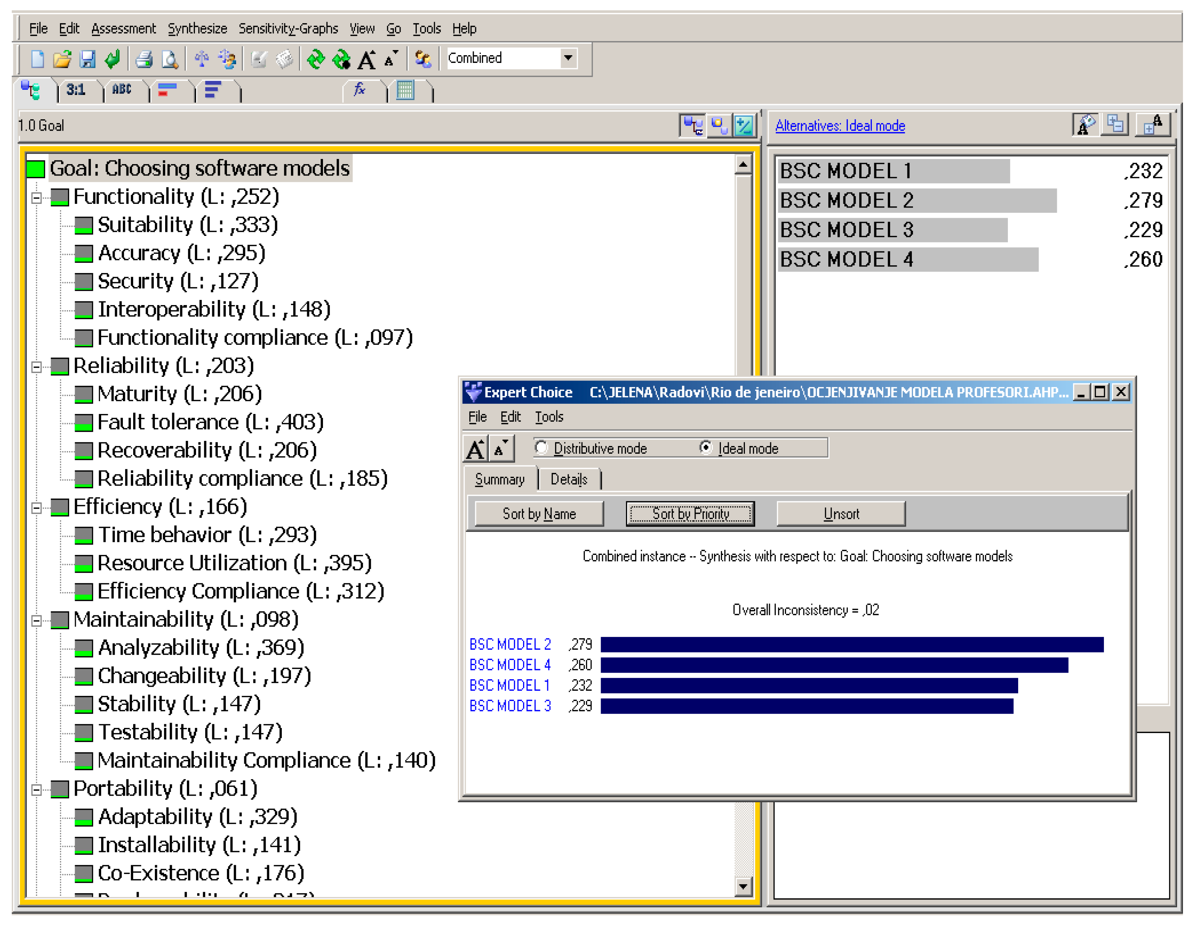Click the Sort by Priority button
Viewport: 1194px width, 927px height.
[690, 514]
